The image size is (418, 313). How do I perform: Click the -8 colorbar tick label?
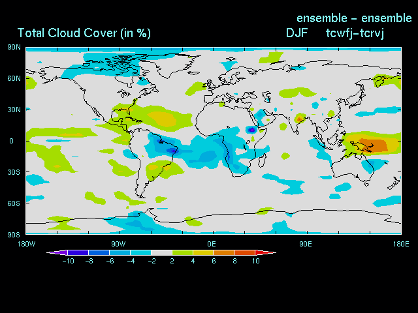(89, 261)
